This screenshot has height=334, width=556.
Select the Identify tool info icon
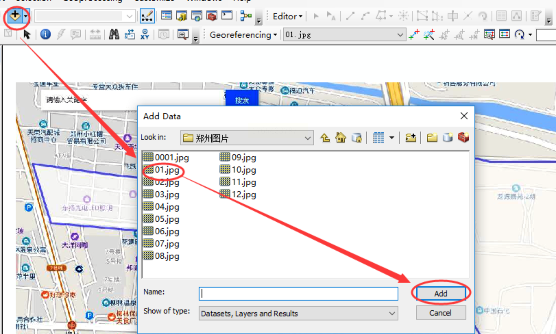pos(45,35)
